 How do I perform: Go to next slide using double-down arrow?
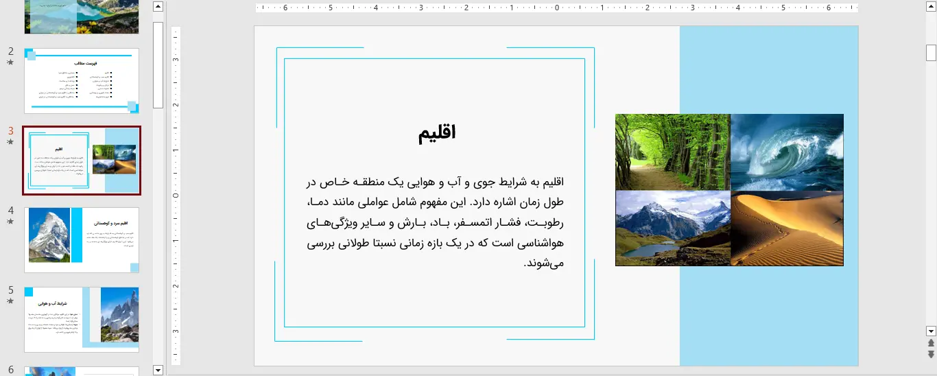931,354
